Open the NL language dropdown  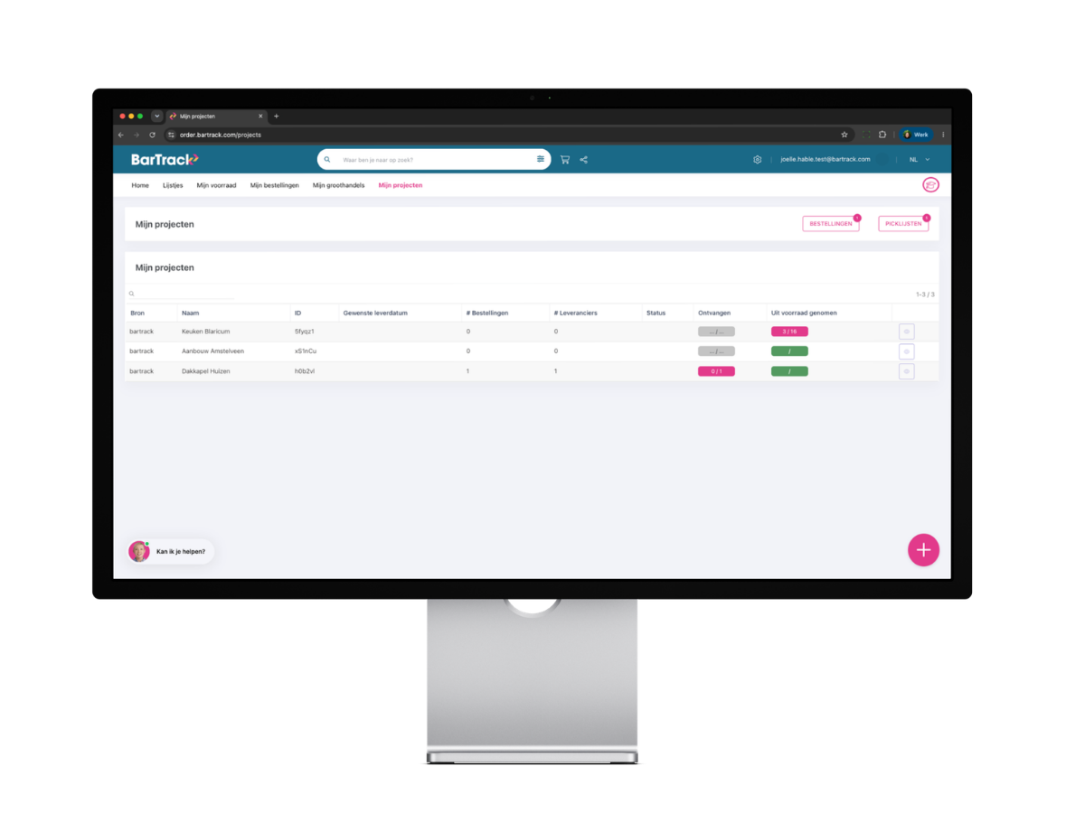coord(920,160)
